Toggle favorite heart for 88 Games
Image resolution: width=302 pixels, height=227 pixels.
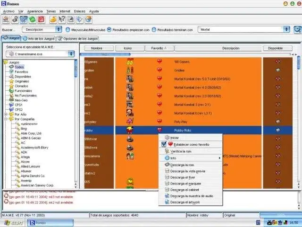[159, 61]
